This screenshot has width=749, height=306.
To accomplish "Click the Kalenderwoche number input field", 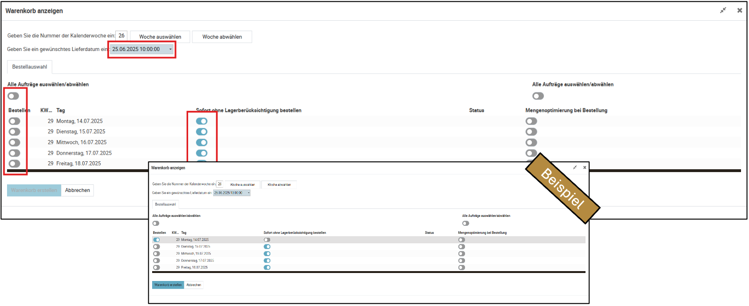I will [x=121, y=36].
